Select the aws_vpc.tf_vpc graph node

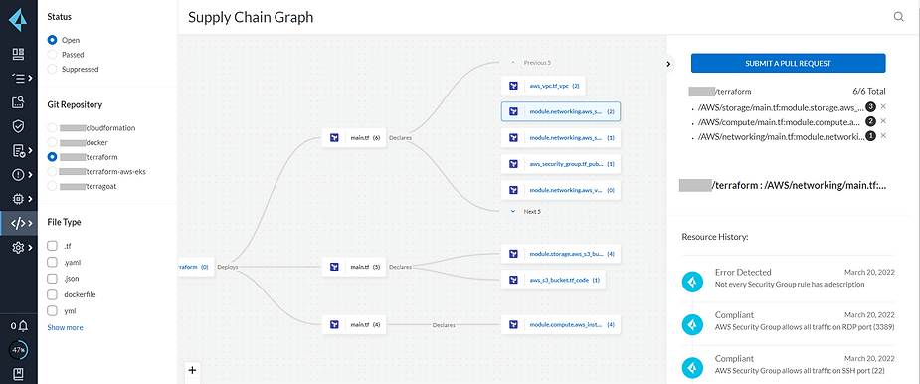point(544,86)
